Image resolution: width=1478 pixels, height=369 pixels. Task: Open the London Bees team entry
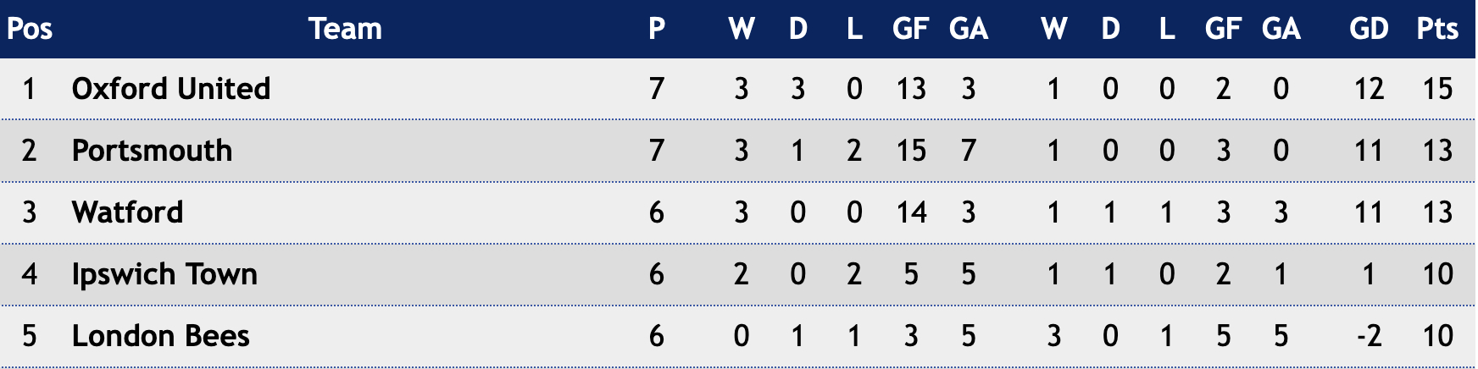tap(160, 336)
